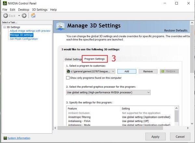This screenshot has height=143, width=195.
Task: Click the main panel scroll down arrow
Action: (192, 124)
